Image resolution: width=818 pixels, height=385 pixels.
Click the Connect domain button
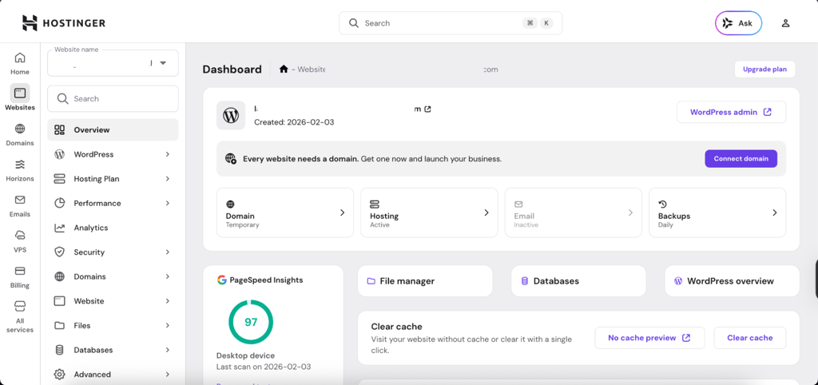(741, 159)
